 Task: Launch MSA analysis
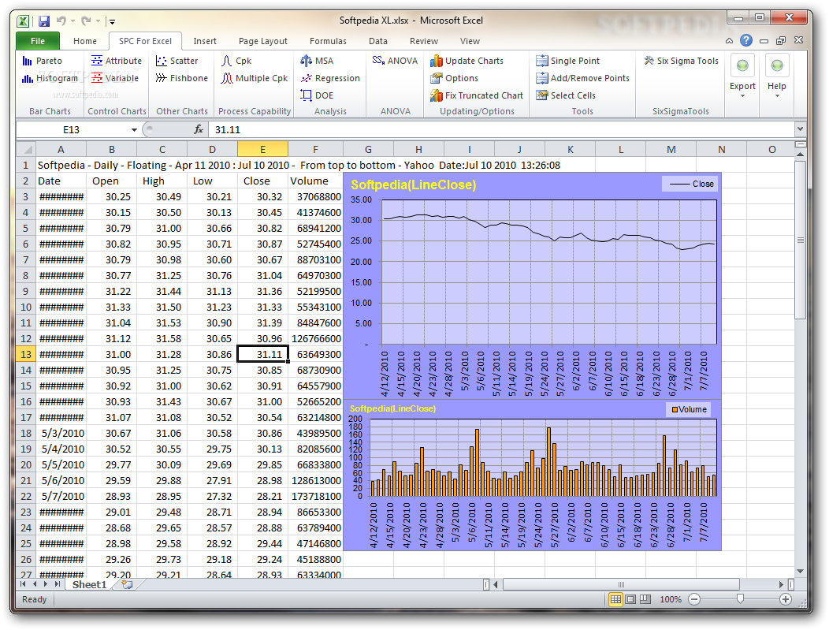coord(317,61)
